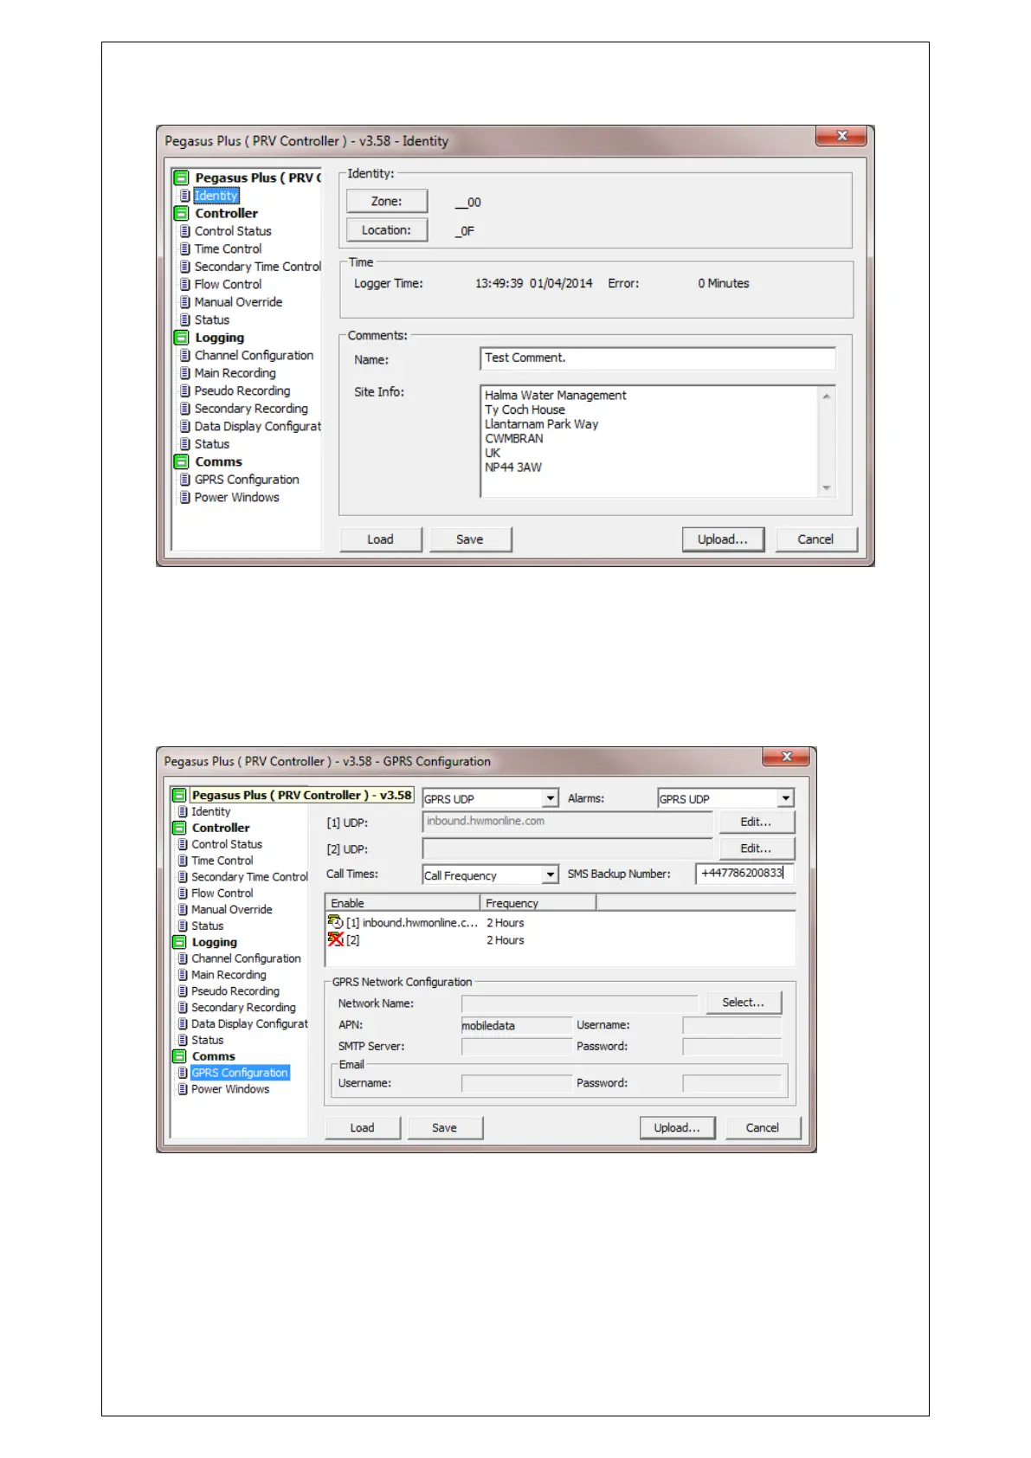Open Channel Configuration in Identity window tree

[x=254, y=355]
